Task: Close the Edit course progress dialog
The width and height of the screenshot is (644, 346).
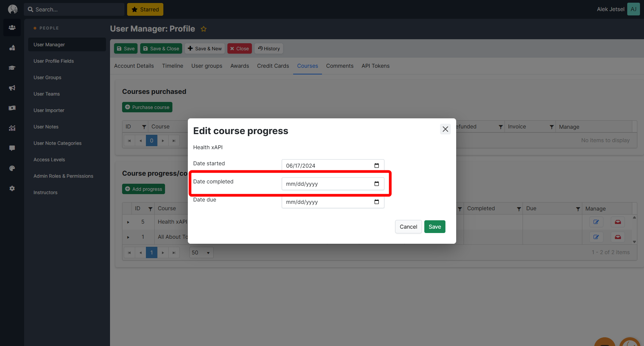Action: pyautogui.click(x=445, y=129)
